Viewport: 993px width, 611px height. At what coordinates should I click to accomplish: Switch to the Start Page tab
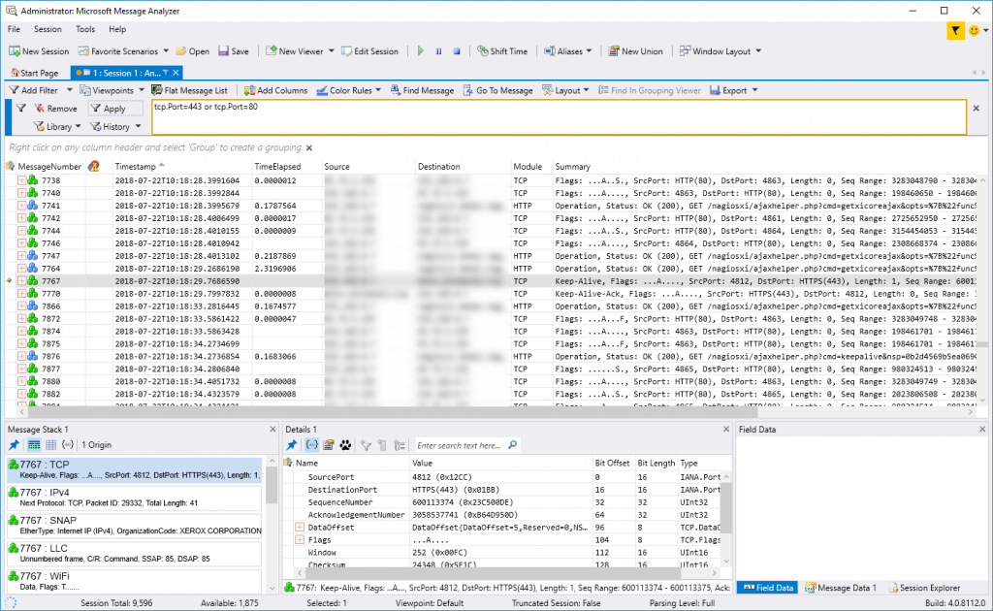tap(34, 73)
